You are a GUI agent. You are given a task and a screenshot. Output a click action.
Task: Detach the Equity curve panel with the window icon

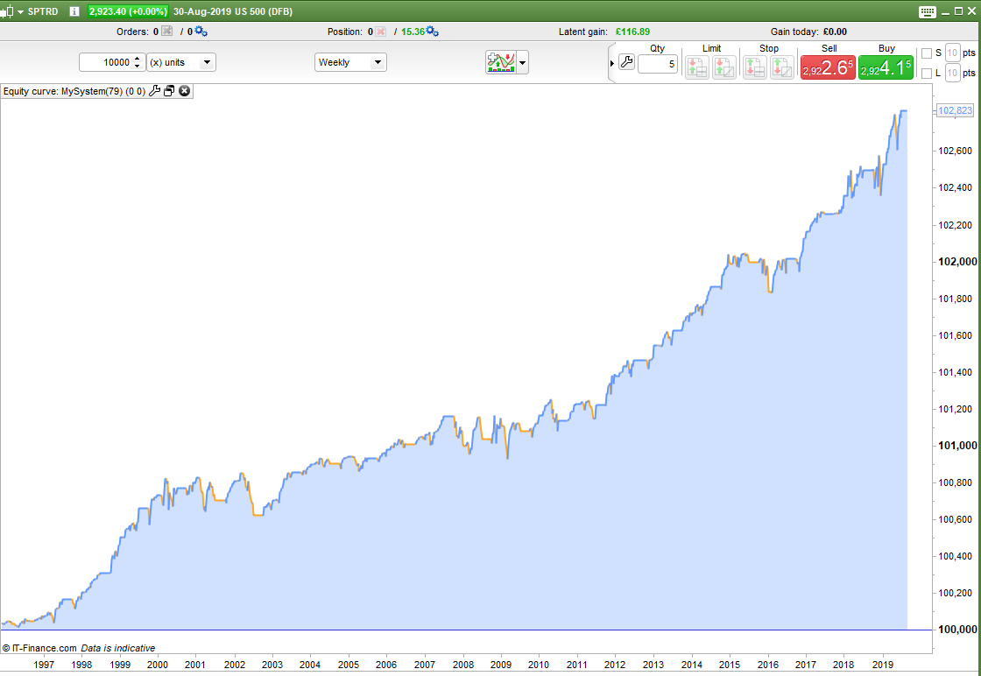[x=169, y=91]
